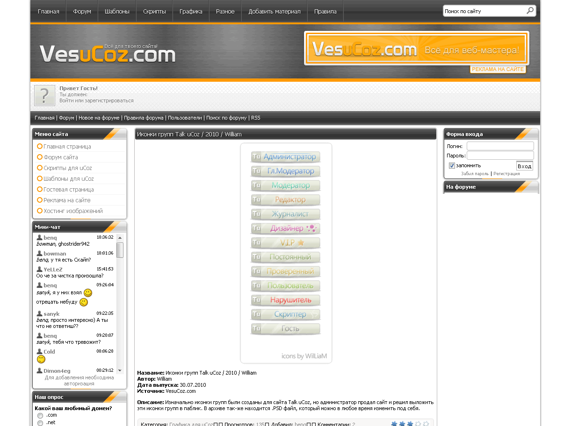Select the '.com' poll option
Viewport: 571px width, 426px height.
point(40,415)
